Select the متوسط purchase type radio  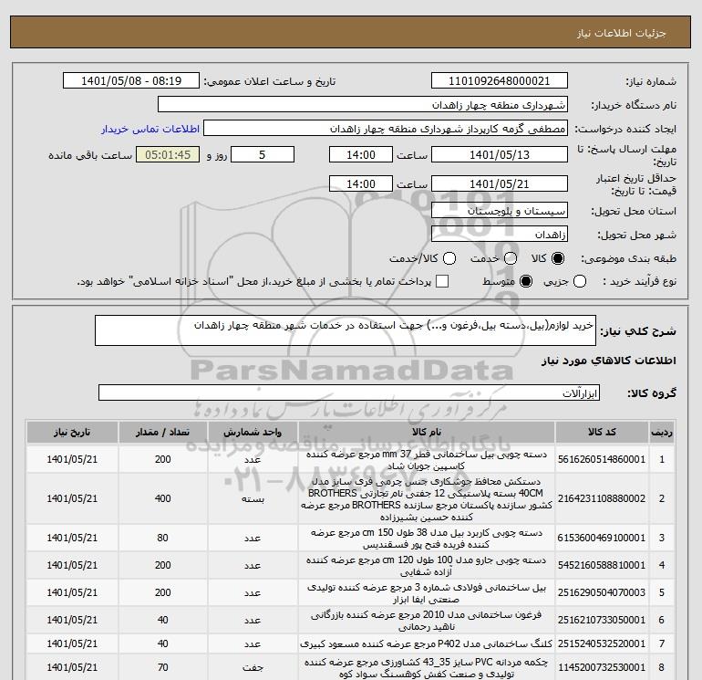coord(526,281)
